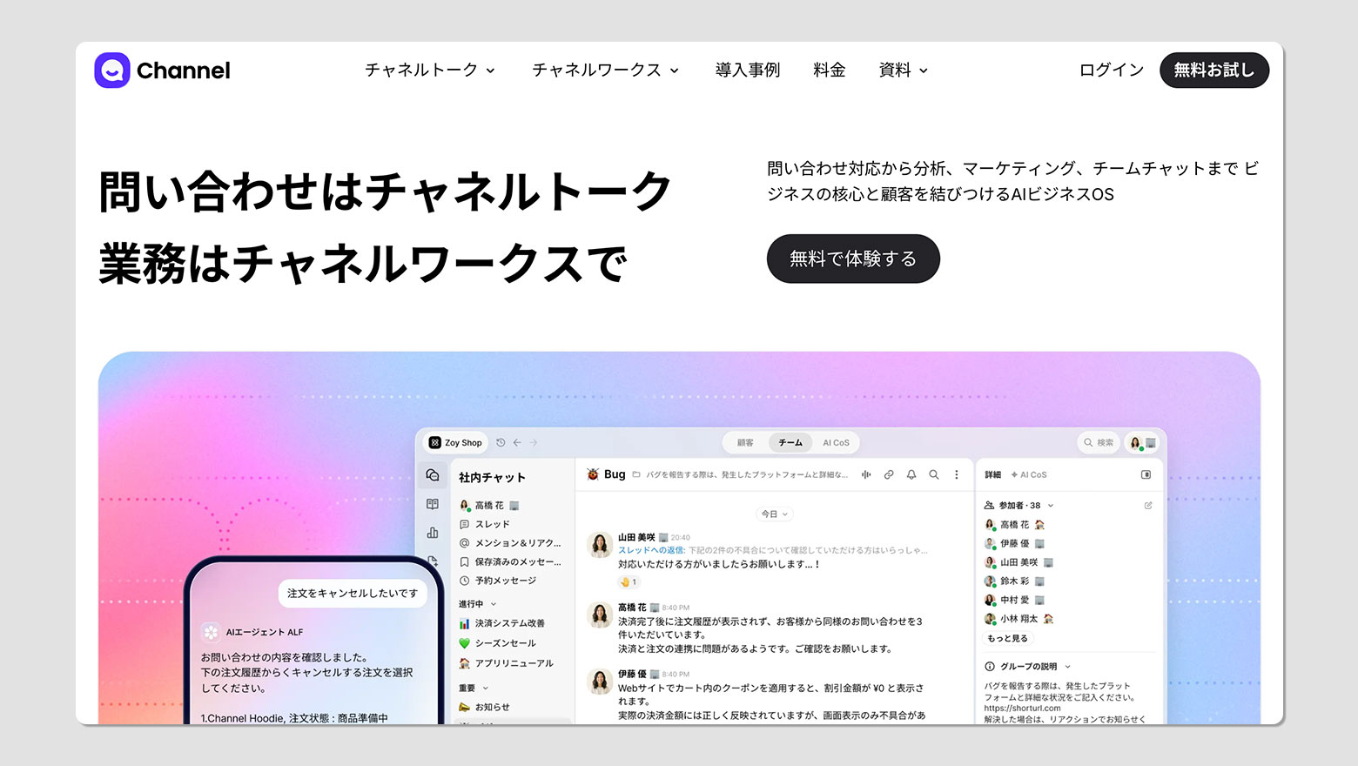
Task: Collapse the グループの説明 section
Action: [x=1028, y=666]
